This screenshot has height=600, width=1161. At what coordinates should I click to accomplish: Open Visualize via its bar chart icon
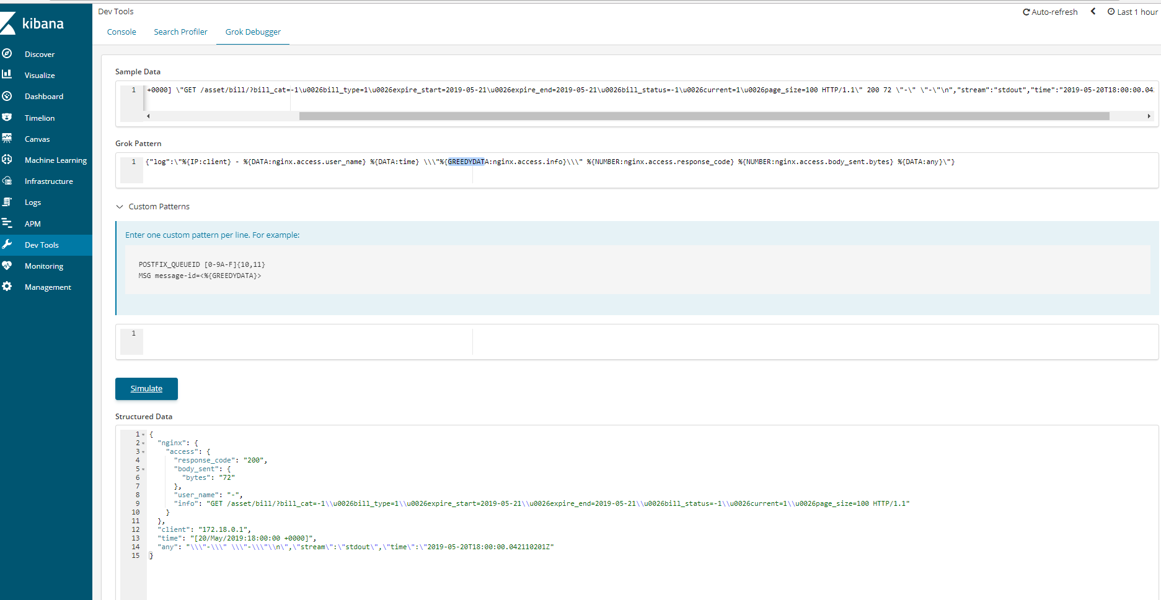click(7, 75)
